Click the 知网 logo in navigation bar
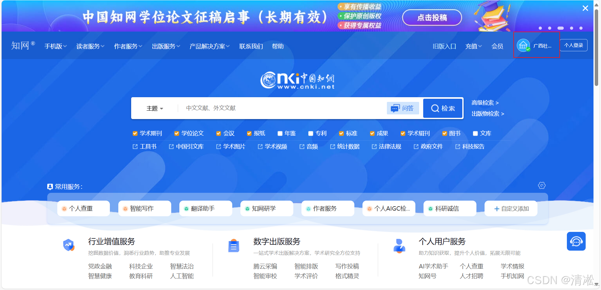The width and height of the screenshot is (601, 290). click(23, 46)
